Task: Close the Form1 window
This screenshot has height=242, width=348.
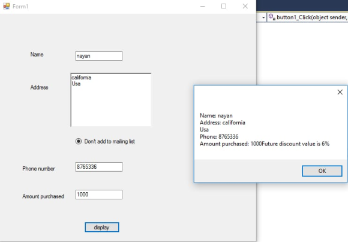Action: 245,6
